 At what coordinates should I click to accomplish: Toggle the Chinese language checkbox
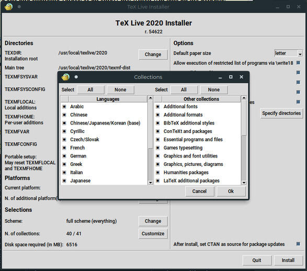pos(64,115)
